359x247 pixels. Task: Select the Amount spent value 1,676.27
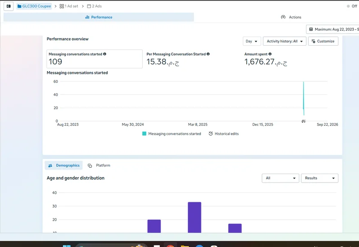tap(266, 62)
